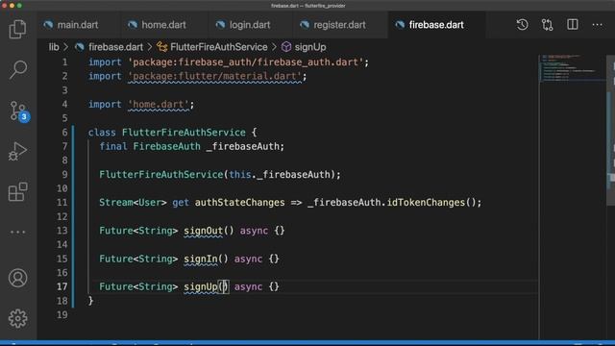Click FlutterFireAuthService class name on line 6
The image size is (615, 346).
tap(184, 133)
